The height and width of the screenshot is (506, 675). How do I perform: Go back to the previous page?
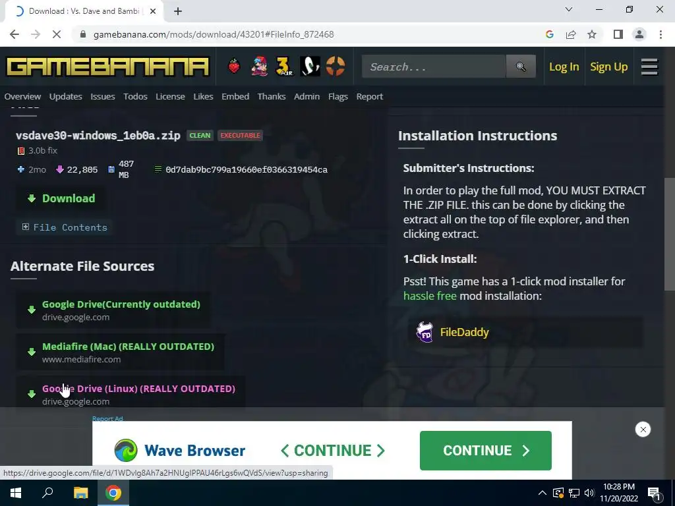15,34
